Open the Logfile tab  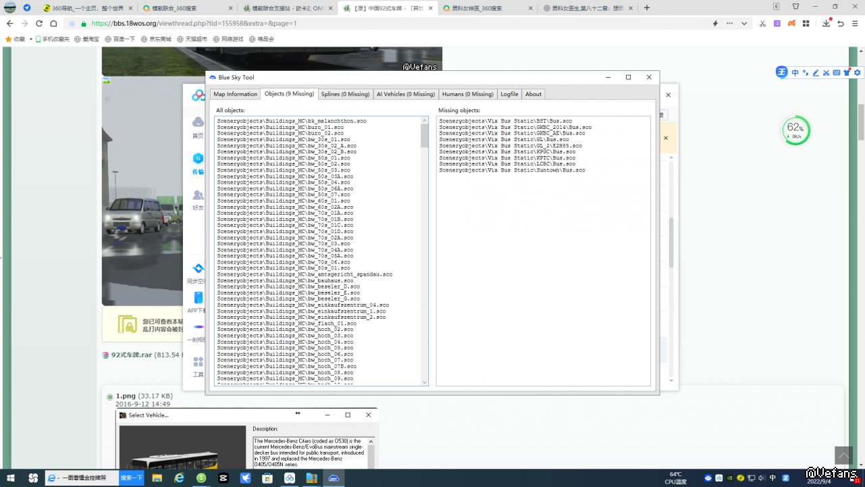click(509, 94)
